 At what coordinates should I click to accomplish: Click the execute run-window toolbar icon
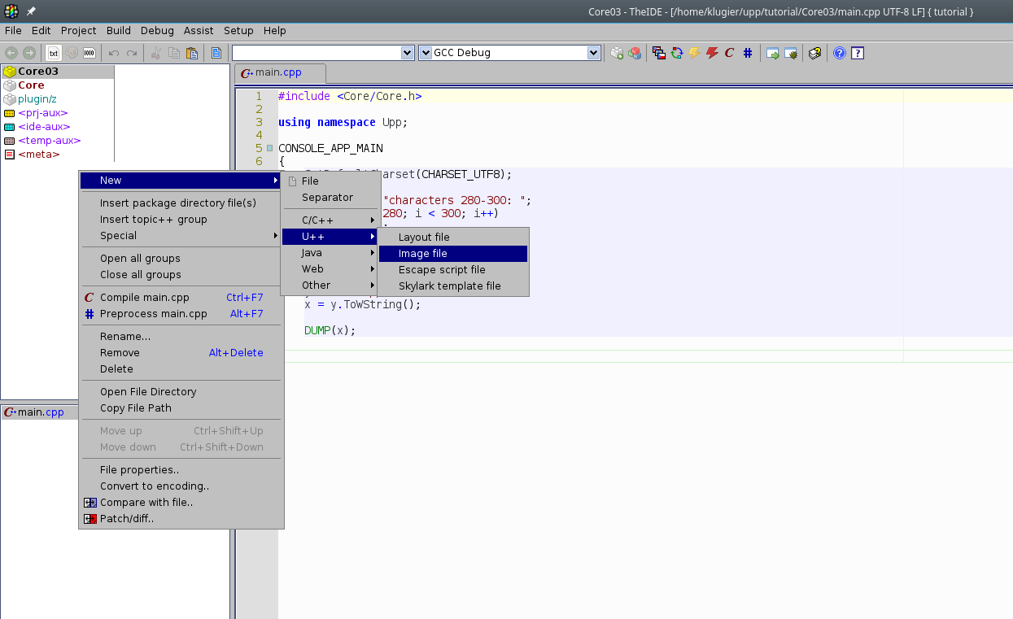[x=772, y=53]
